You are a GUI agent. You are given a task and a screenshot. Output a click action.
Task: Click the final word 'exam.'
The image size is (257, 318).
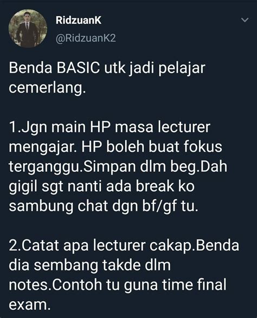[x=29, y=304]
